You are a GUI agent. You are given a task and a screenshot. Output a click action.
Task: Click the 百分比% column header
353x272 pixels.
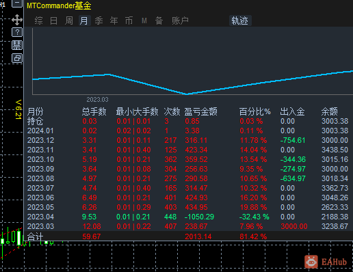click(254, 111)
